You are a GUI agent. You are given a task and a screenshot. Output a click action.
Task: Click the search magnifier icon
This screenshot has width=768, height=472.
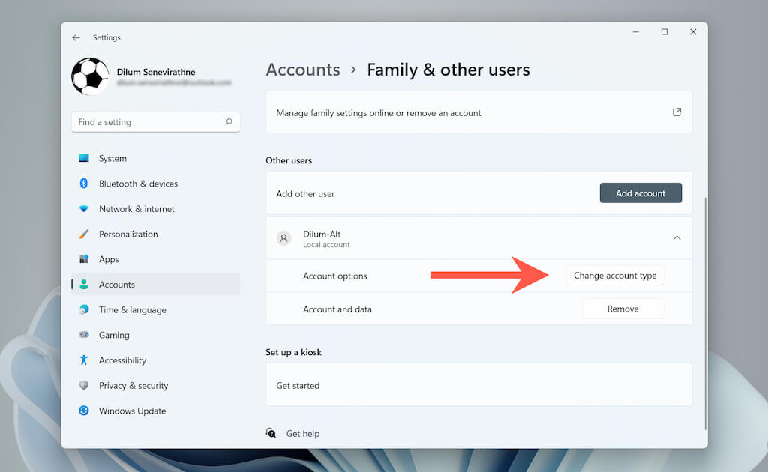229,121
